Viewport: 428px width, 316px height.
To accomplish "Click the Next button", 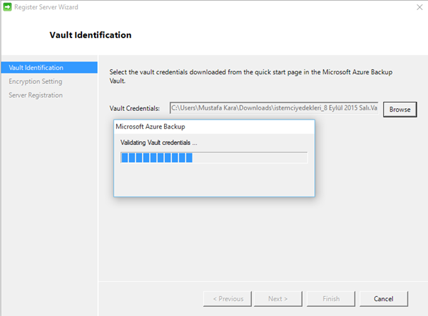I will pos(278,299).
